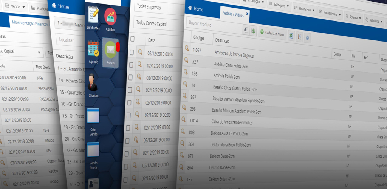Click the magnifier on row 14 Basalto Cinza Grafite
The image size is (387, 189).
185,84
